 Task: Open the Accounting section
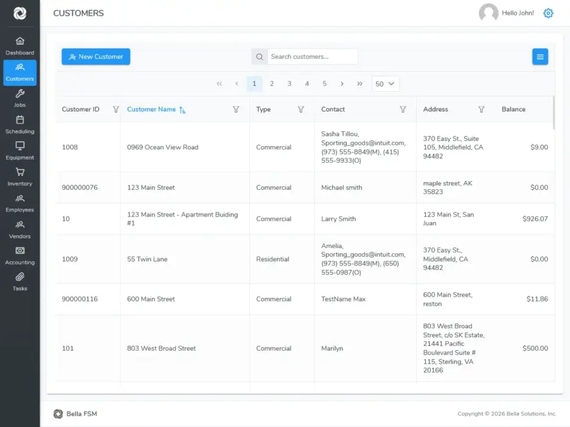[x=19, y=256]
